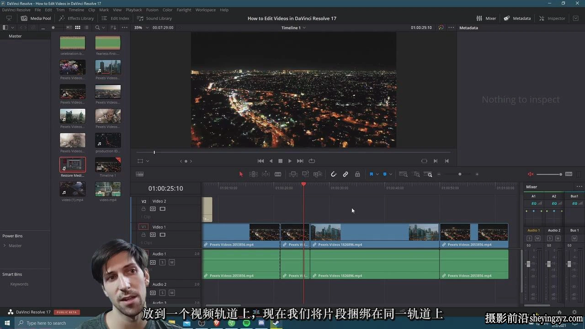Open Media Pool panel
The width and height of the screenshot is (585, 329).
[x=36, y=18]
